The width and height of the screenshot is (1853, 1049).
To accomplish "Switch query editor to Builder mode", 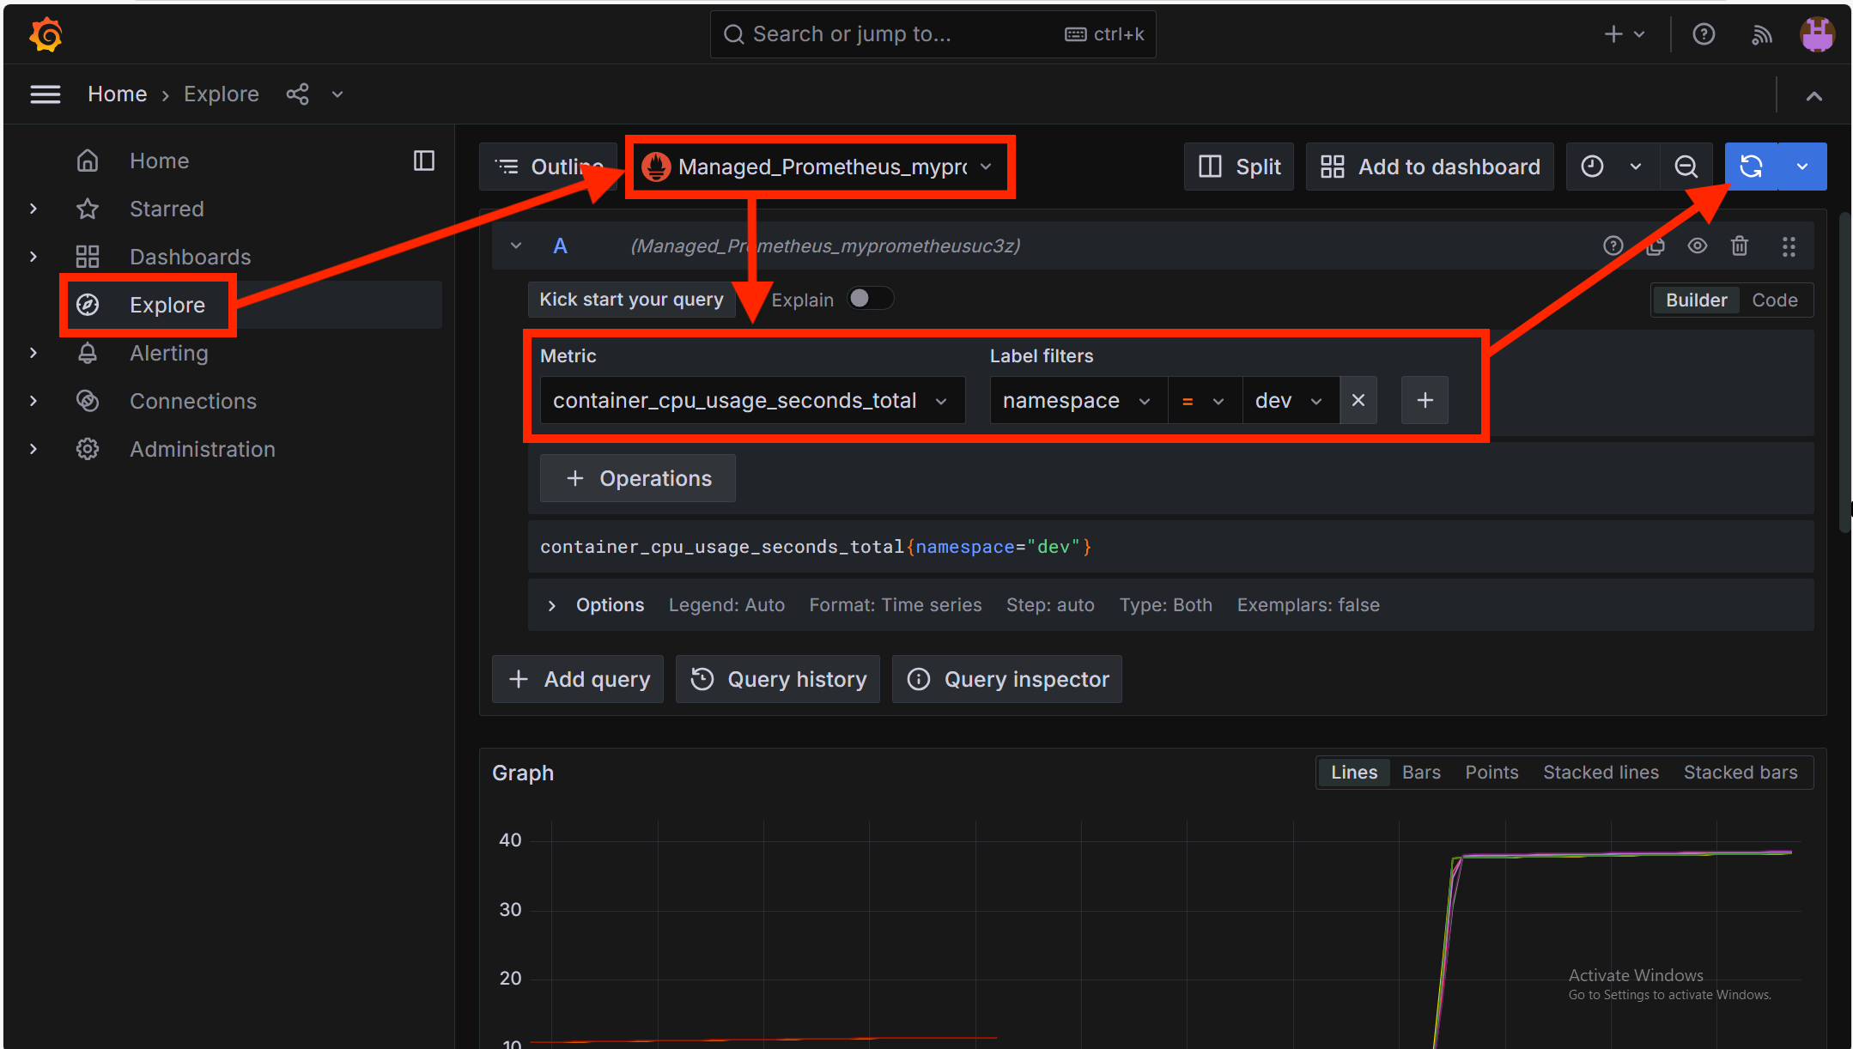I will (1696, 300).
